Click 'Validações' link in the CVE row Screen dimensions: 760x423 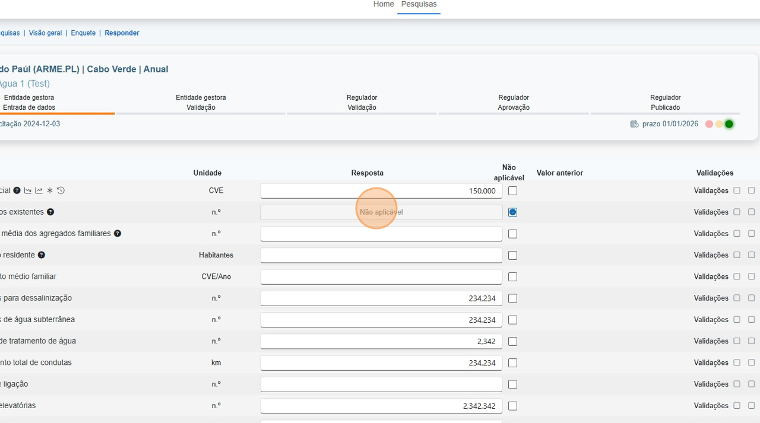pyautogui.click(x=711, y=190)
